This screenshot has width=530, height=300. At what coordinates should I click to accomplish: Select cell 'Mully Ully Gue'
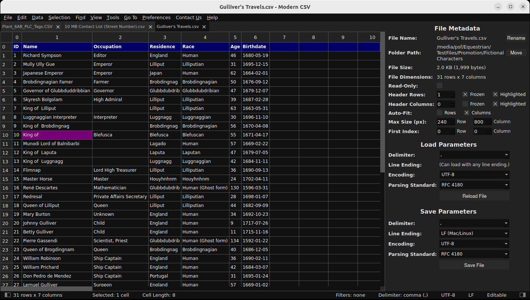click(57, 64)
